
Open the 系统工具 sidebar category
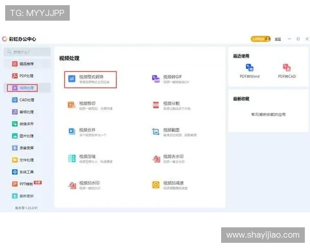point(27,172)
